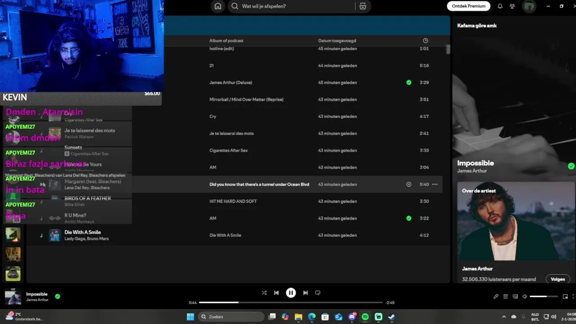Viewport: 576px width, 324px height.
Task: Open the miniplayer icon
Action: (x=565, y=297)
